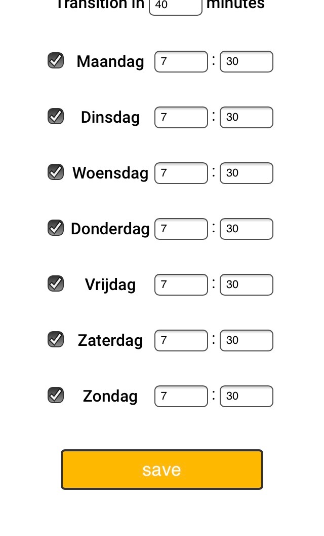Disable the Woensdag checkbox
324x536 pixels.
[56, 172]
